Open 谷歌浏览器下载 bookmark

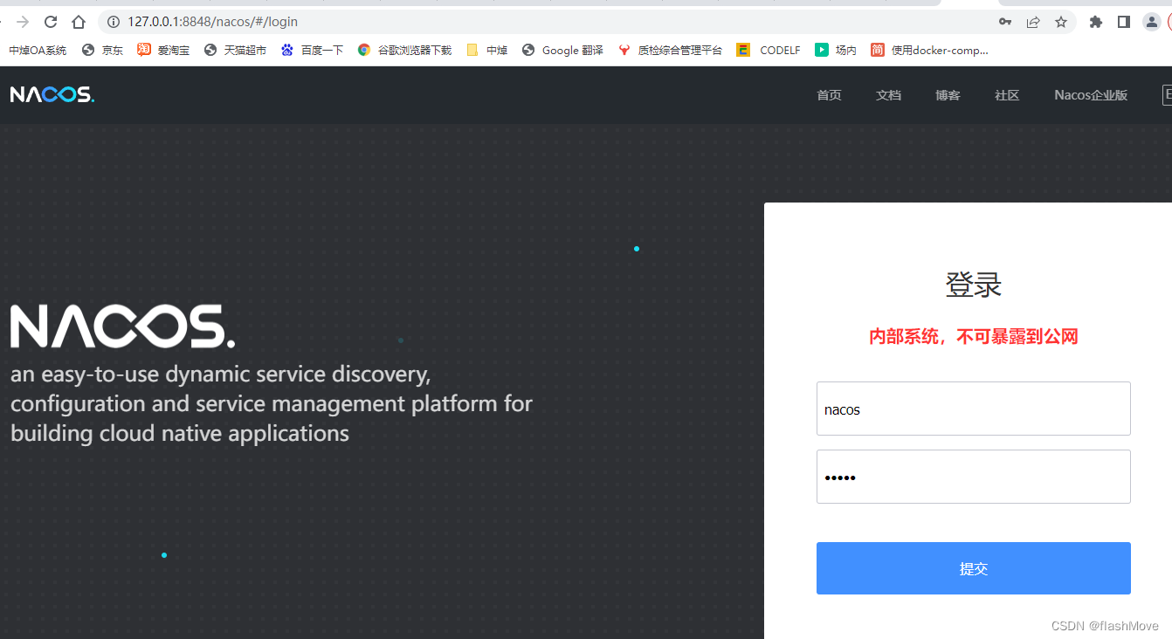click(404, 51)
